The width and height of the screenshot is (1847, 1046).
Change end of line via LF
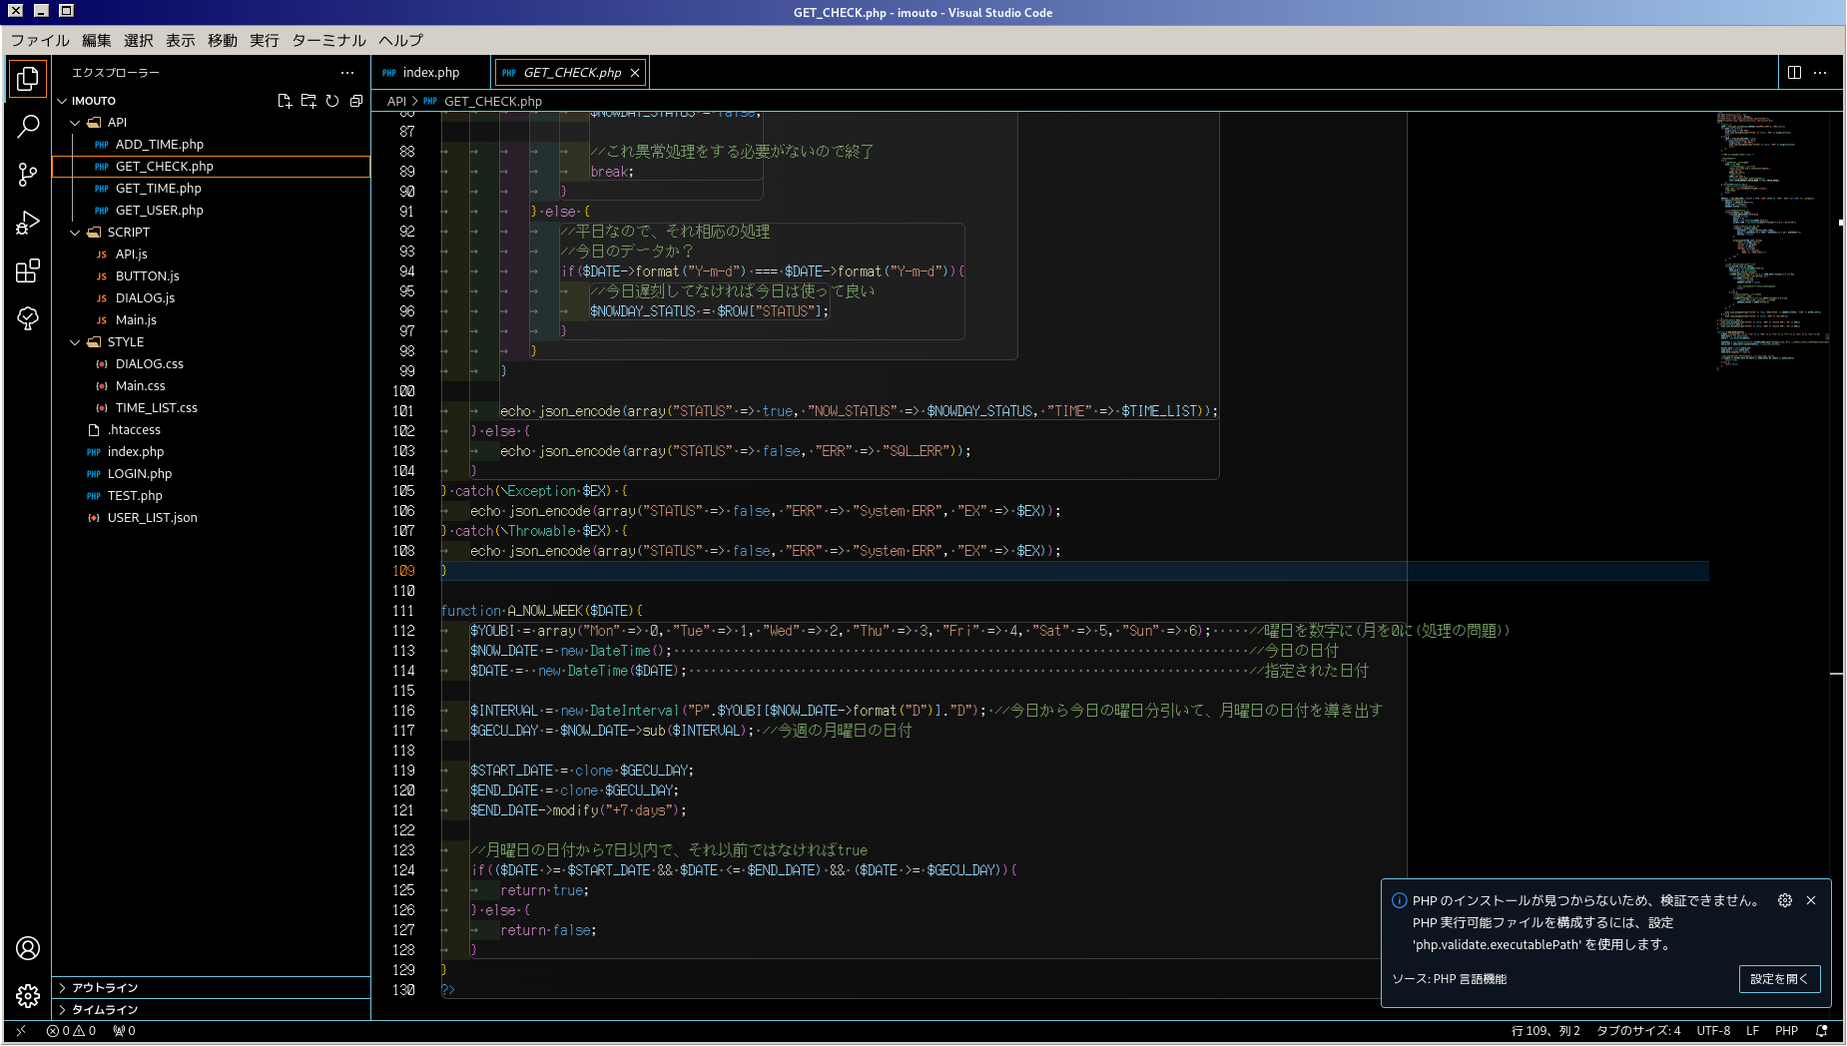point(1752,1031)
